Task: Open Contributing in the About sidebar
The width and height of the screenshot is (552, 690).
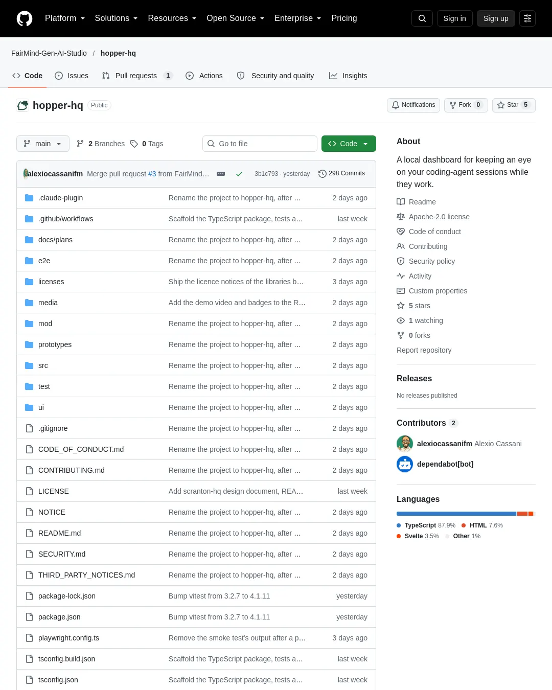Action: click(x=422, y=246)
